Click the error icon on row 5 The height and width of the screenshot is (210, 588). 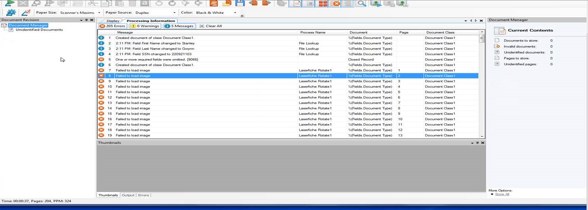[101, 59]
